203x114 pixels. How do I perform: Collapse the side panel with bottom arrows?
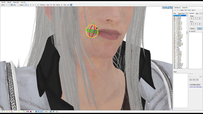tap(171, 109)
